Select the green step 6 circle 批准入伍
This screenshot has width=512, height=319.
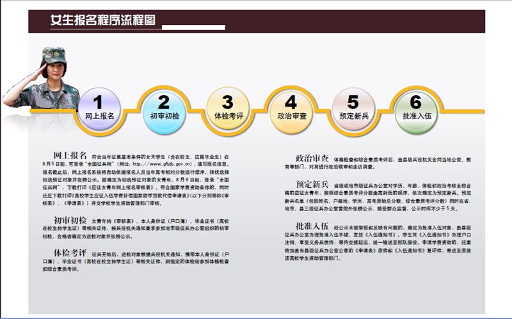[415, 108]
